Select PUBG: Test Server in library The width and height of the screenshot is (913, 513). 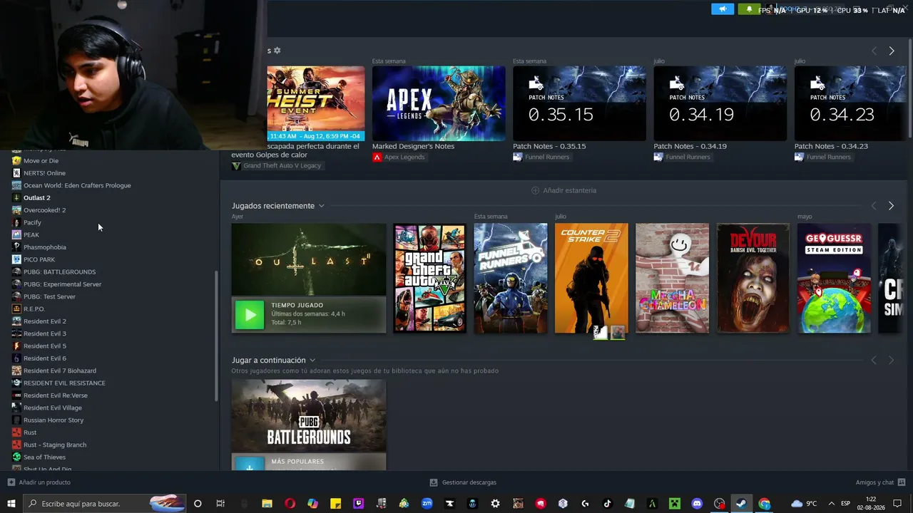49,296
